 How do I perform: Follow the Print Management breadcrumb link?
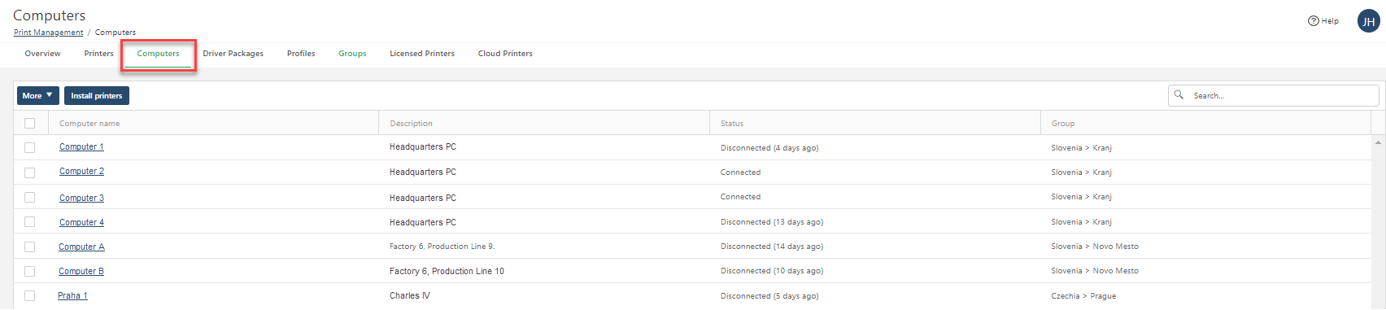(48, 33)
